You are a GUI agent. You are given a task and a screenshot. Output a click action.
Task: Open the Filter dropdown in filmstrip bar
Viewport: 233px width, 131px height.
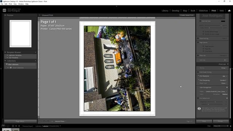click(x=221, y=126)
